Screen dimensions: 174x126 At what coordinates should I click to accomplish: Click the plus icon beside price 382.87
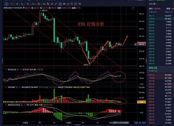[136, 44]
